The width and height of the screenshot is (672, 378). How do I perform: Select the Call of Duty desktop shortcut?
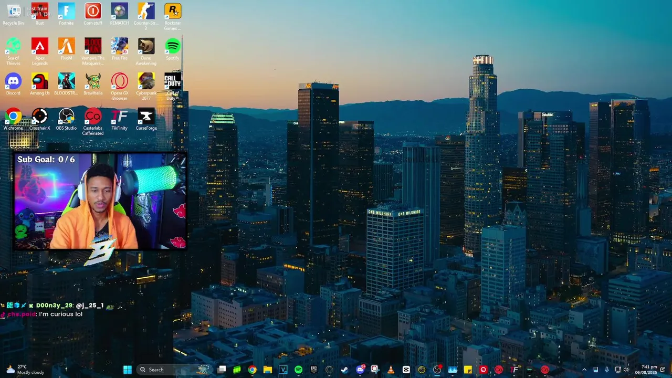[x=173, y=87]
